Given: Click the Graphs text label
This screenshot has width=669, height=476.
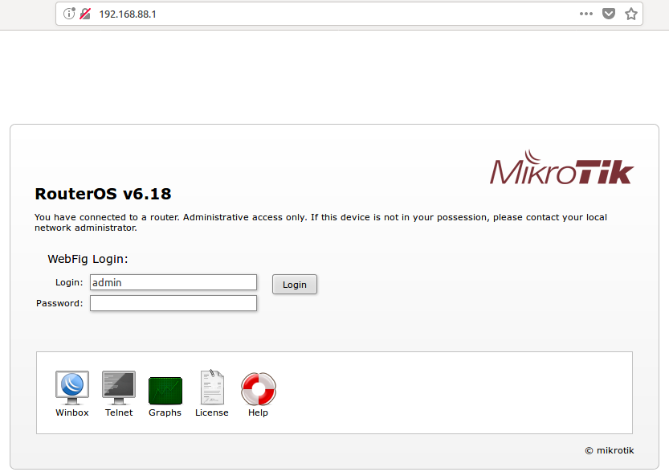Looking at the screenshot, I should 165,412.
